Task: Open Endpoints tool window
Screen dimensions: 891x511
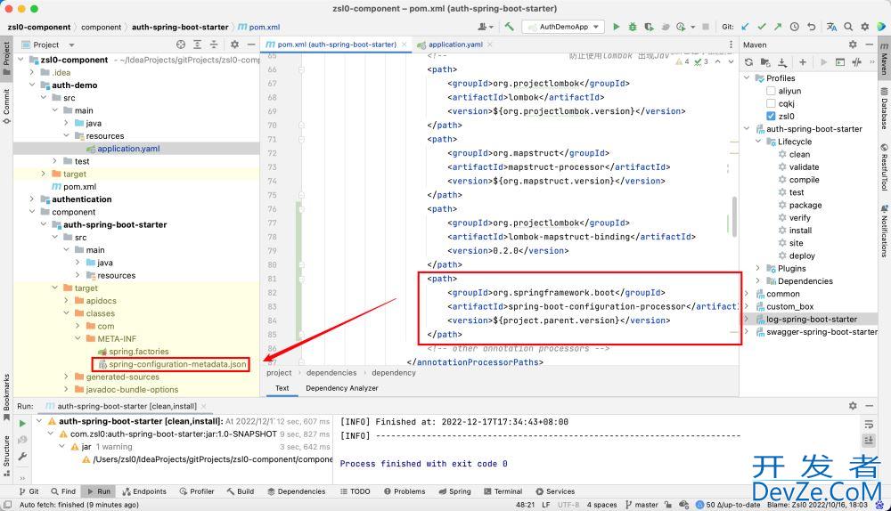Action: pos(144,491)
